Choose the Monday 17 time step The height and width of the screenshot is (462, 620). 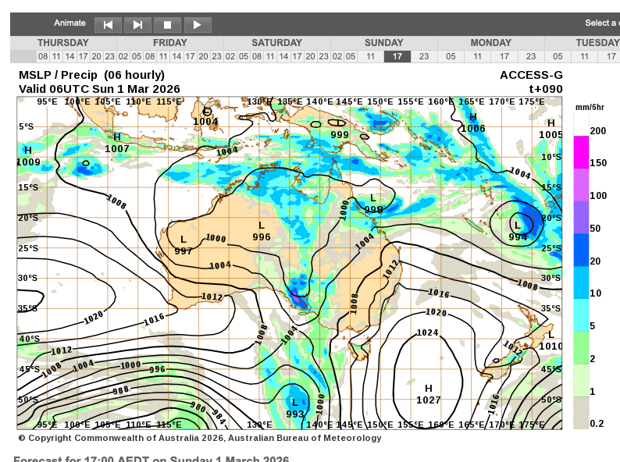click(504, 56)
